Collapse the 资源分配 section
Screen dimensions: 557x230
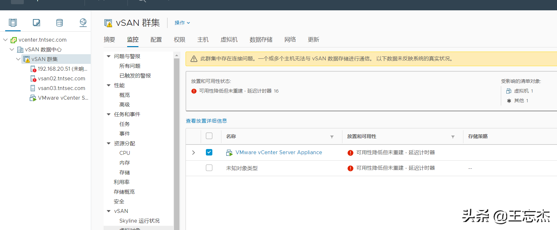click(109, 143)
